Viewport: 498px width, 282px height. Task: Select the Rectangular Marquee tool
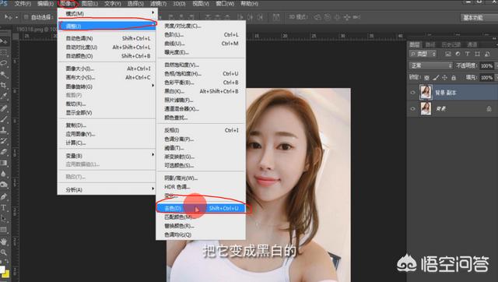click(3, 52)
